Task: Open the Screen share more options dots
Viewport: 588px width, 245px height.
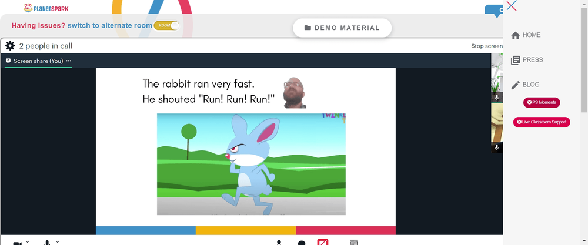Action: tap(69, 61)
